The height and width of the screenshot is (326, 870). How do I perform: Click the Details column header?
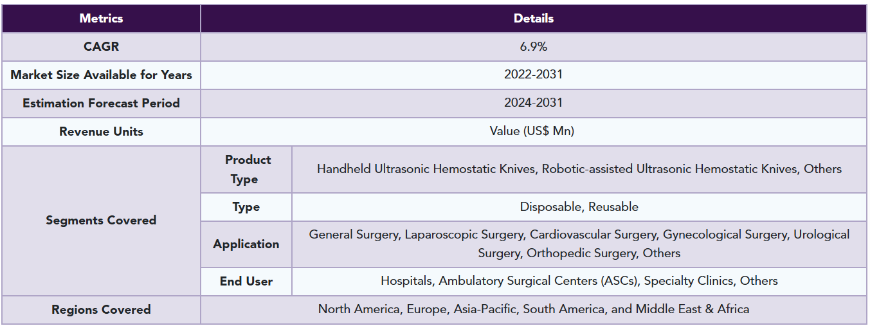(533, 19)
